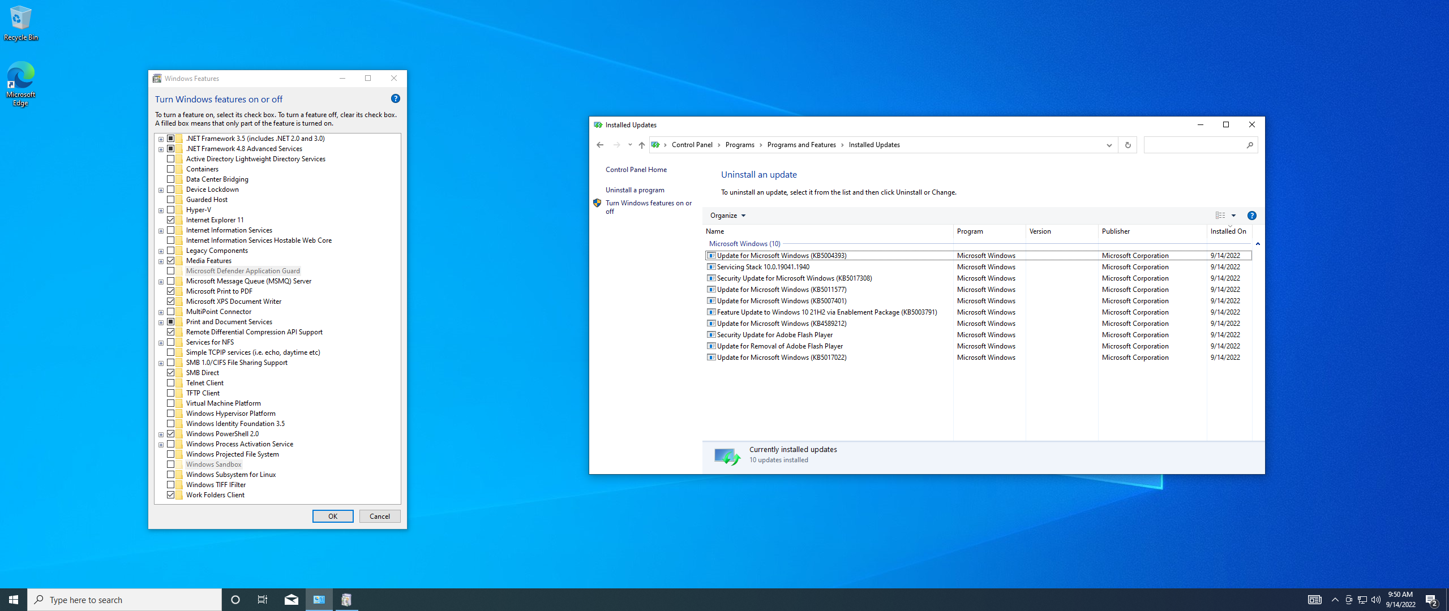Expand Media Features tree node

[x=161, y=261]
